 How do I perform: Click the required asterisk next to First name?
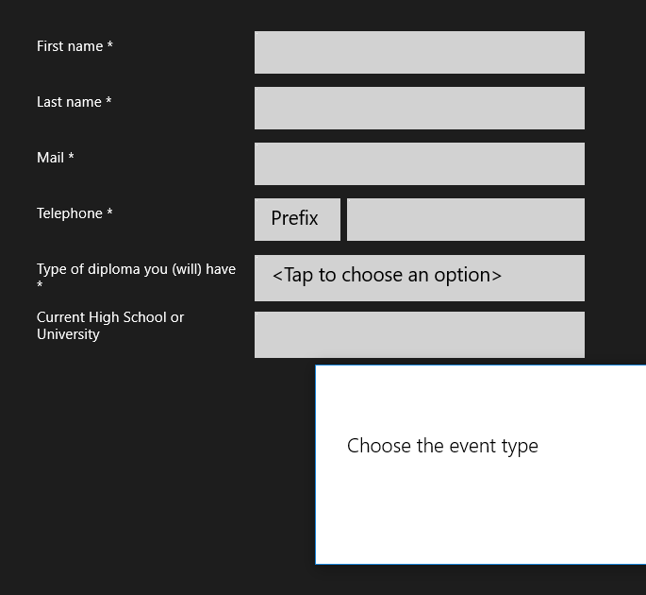pos(110,45)
